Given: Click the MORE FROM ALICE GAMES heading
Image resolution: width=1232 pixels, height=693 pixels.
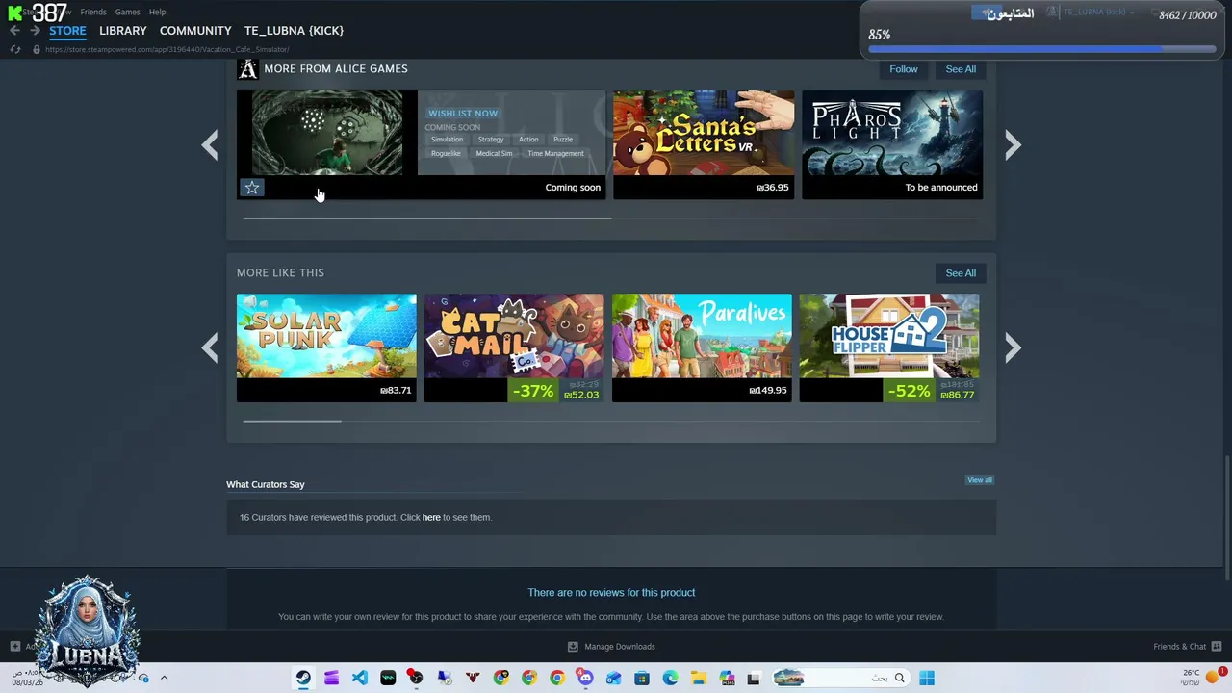Looking at the screenshot, I should 336,69.
